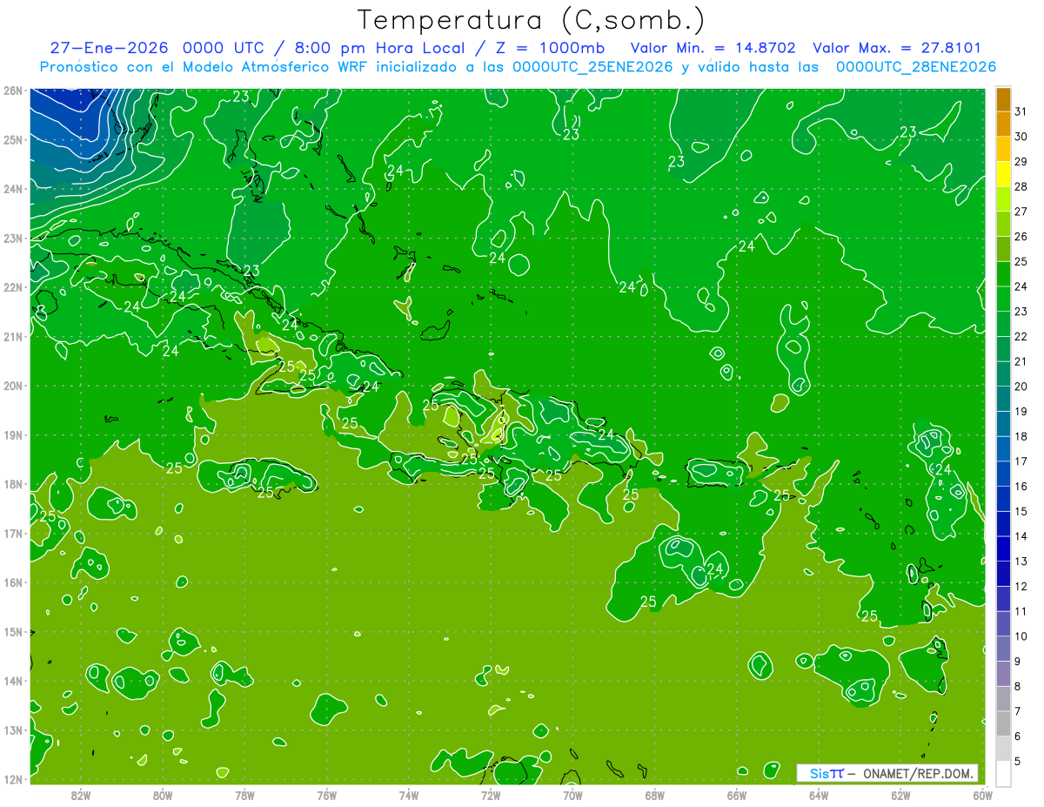Click the '11' value on the color legend
This screenshot has height=807, width=1044.
click(x=1021, y=611)
